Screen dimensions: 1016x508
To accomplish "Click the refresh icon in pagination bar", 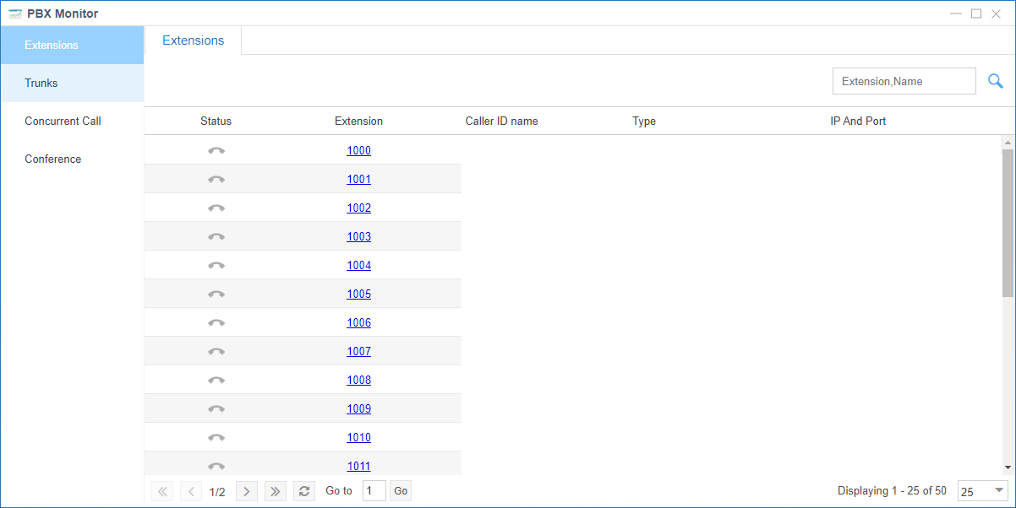I will [x=304, y=491].
